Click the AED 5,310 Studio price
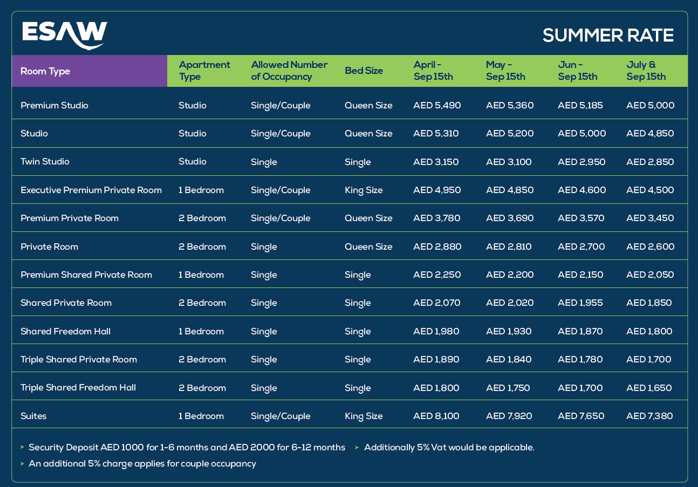698x487 pixels. pyautogui.click(x=436, y=133)
